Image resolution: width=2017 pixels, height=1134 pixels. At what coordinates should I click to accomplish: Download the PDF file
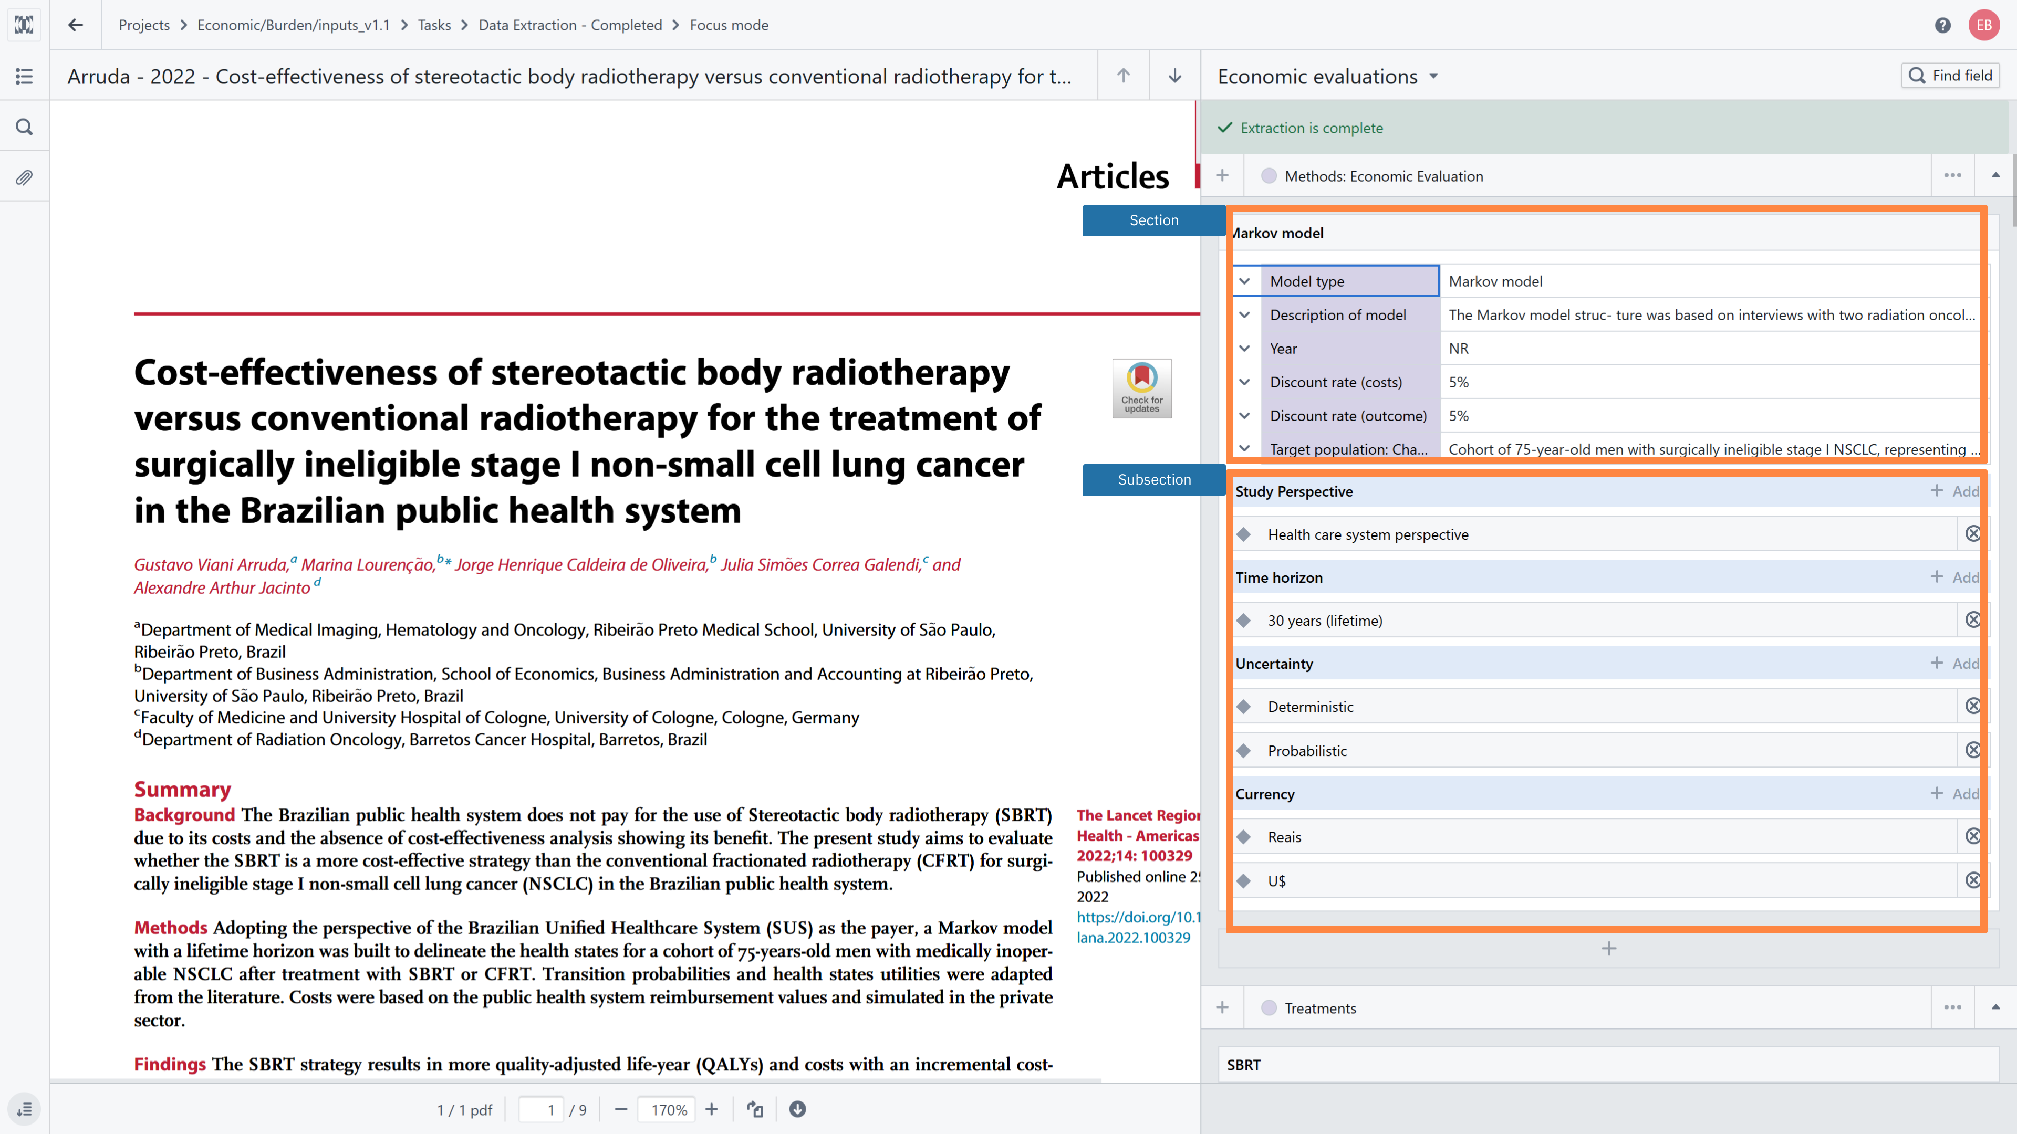[x=798, y=1110]
